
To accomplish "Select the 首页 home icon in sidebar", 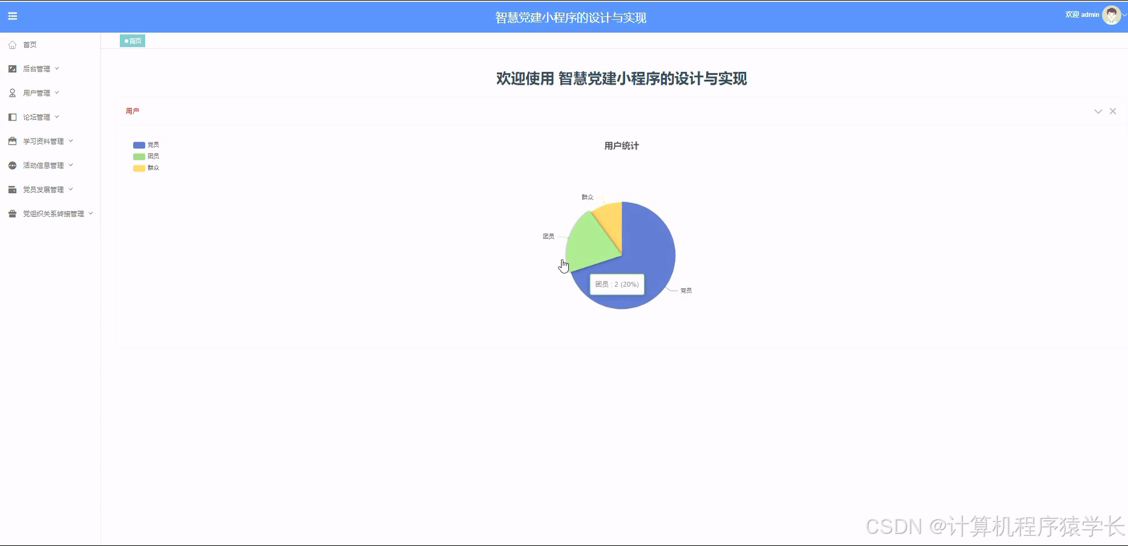I will click(13, 44).
